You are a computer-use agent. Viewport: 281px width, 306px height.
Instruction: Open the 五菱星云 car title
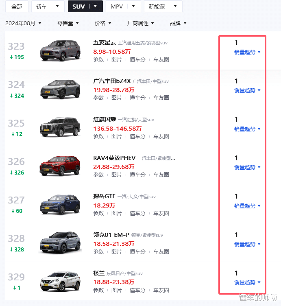tap(105, 42)
